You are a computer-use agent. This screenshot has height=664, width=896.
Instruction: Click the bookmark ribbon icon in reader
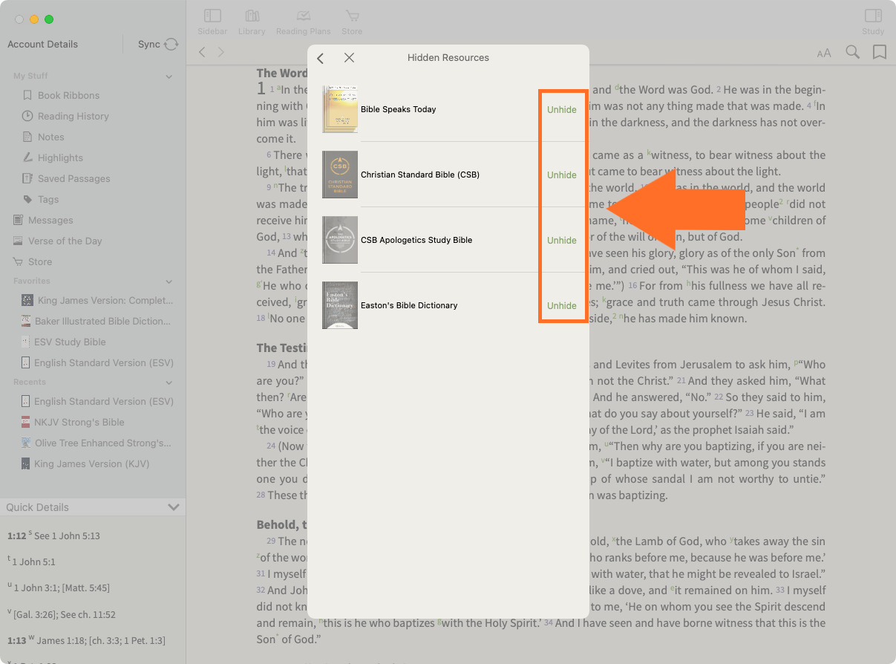(880, 52)
